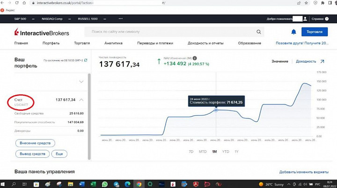Image resolution: width=337 pixels, height=188 pixels.
Task: Open Microsoft Edge from taskbar
Action: click(127, 184)
